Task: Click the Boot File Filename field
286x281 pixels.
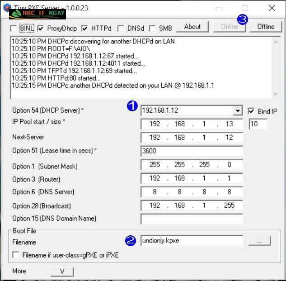Action: (192, 241)
